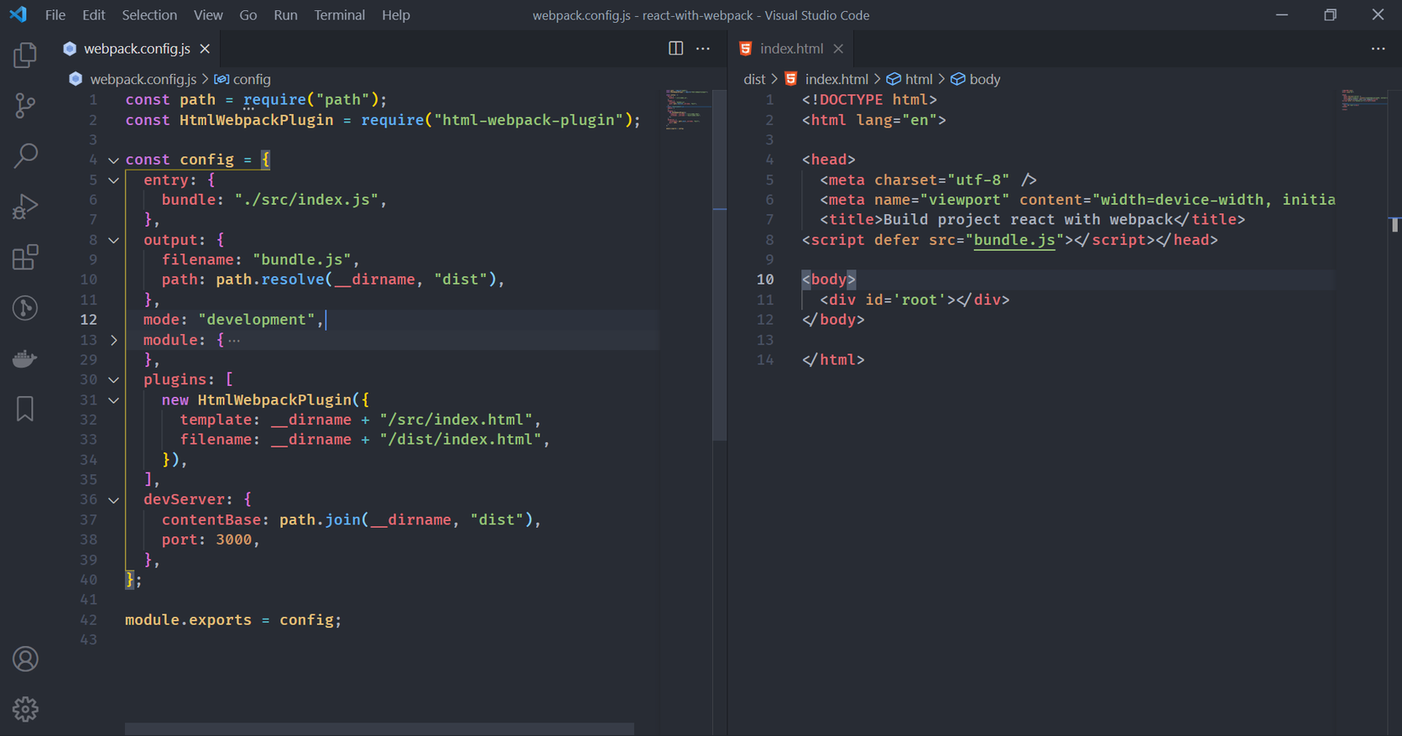Open the Bookmarks panel

pyautogui.click(x=25, y=409)
